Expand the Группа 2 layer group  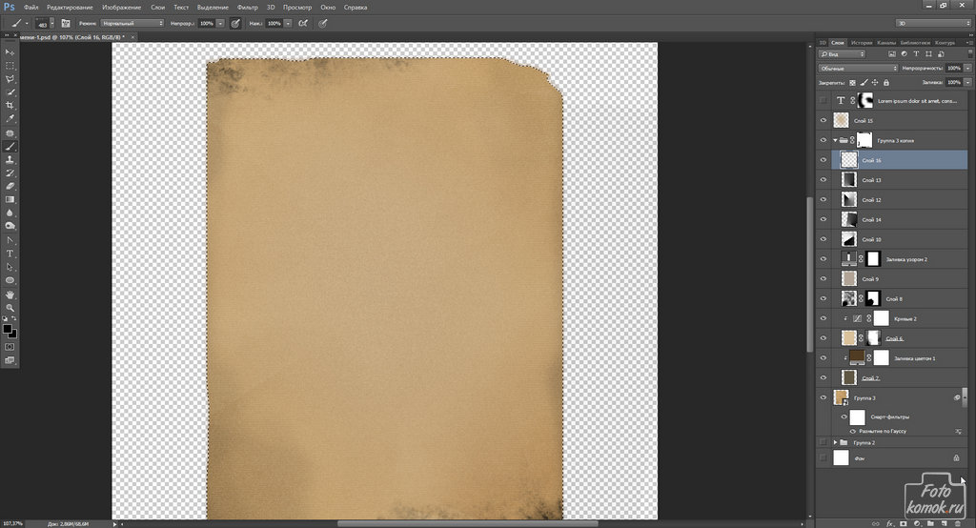coord(835,443)
